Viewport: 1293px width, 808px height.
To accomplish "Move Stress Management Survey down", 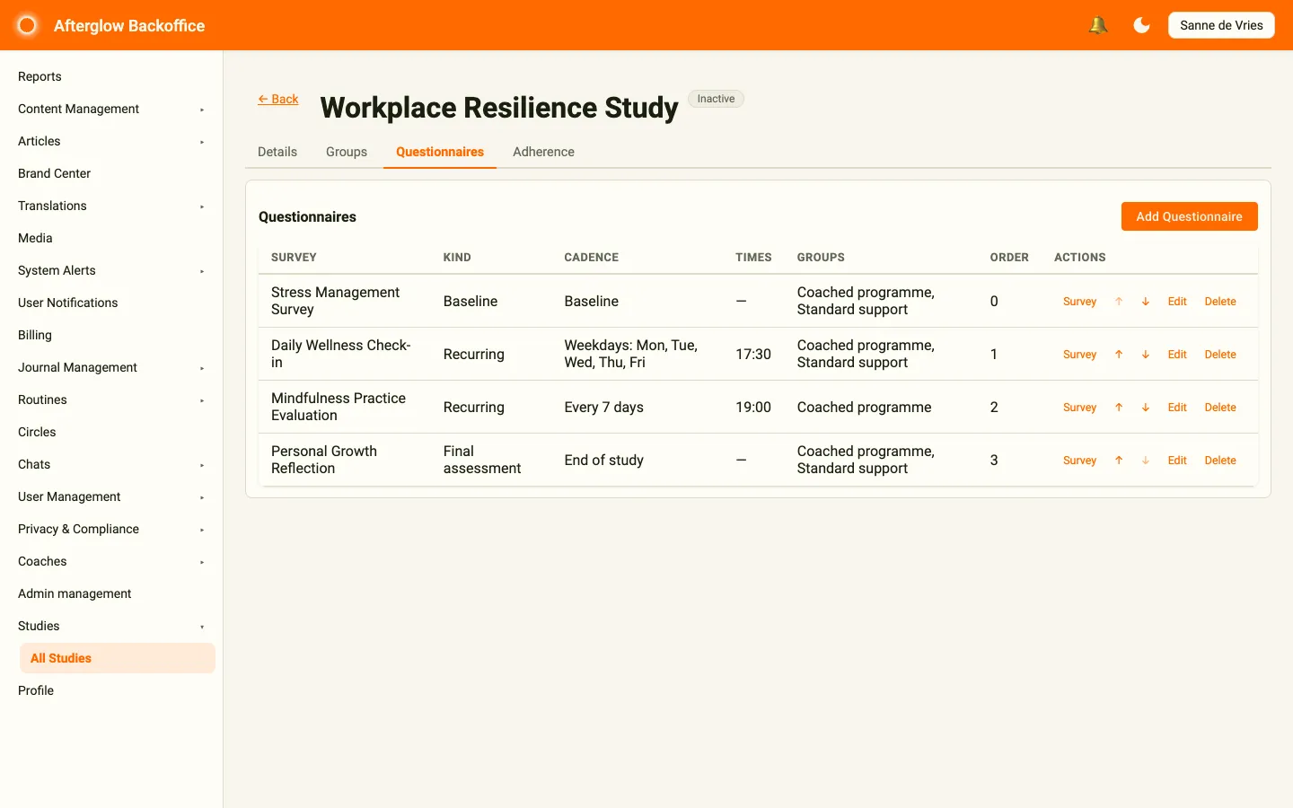I will tap(1146, 302).
